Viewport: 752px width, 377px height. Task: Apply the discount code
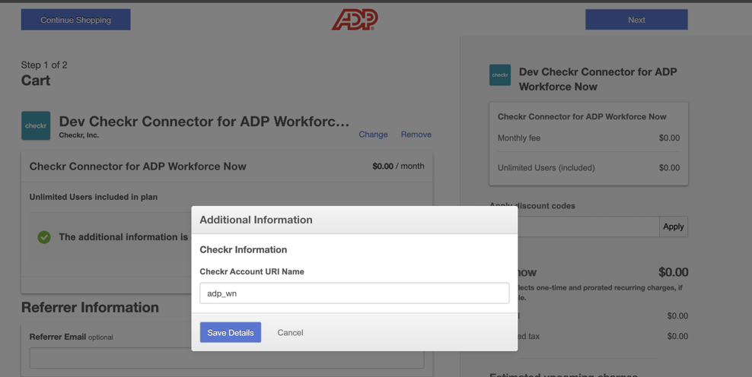[x=674, y=227]
